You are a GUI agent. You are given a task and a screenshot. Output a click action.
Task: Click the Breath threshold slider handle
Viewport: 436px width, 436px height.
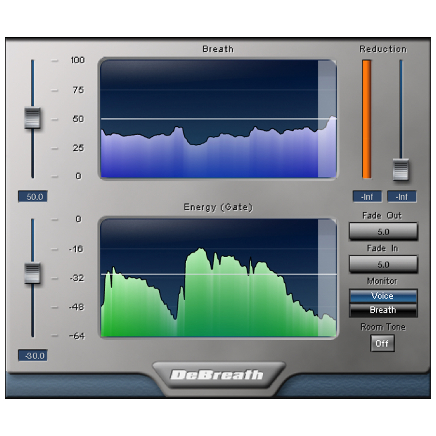pos(32,118)
